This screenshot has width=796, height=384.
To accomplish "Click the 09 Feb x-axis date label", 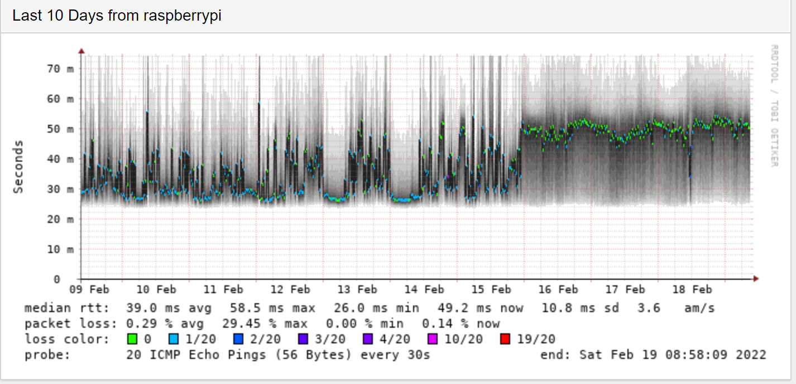I will point(89,289).
